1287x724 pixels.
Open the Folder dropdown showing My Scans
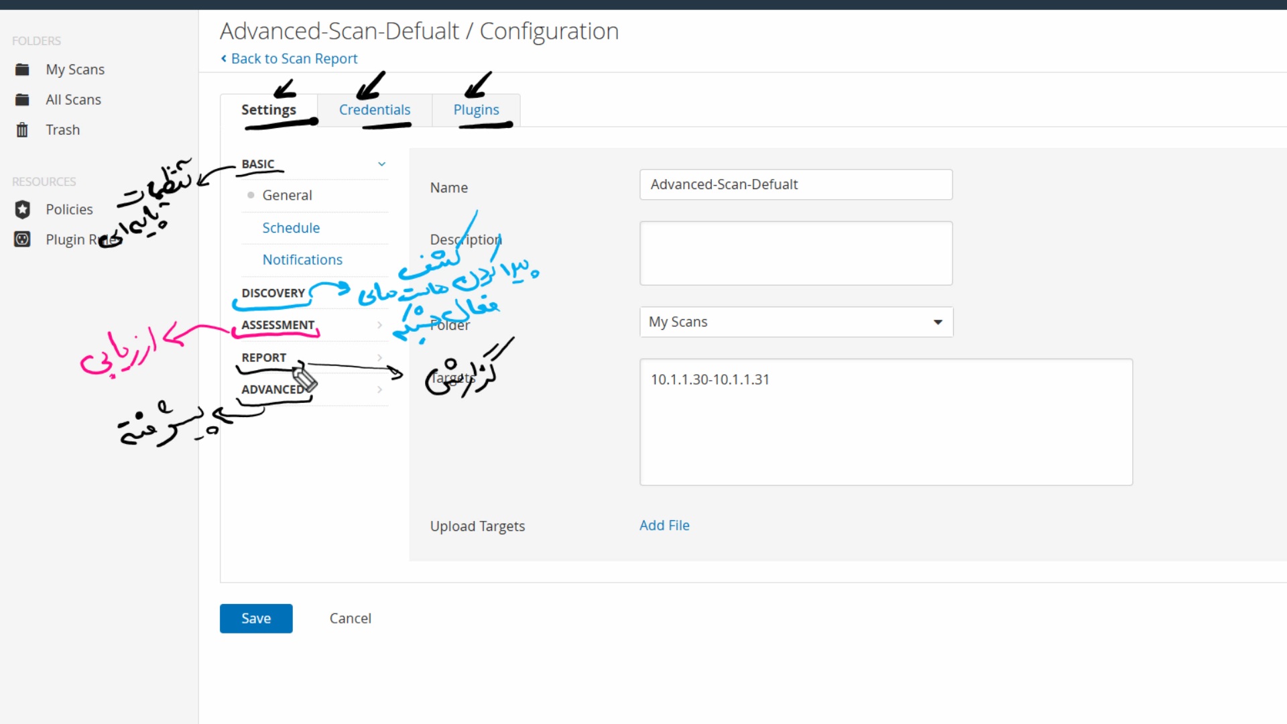click(796, 322)
